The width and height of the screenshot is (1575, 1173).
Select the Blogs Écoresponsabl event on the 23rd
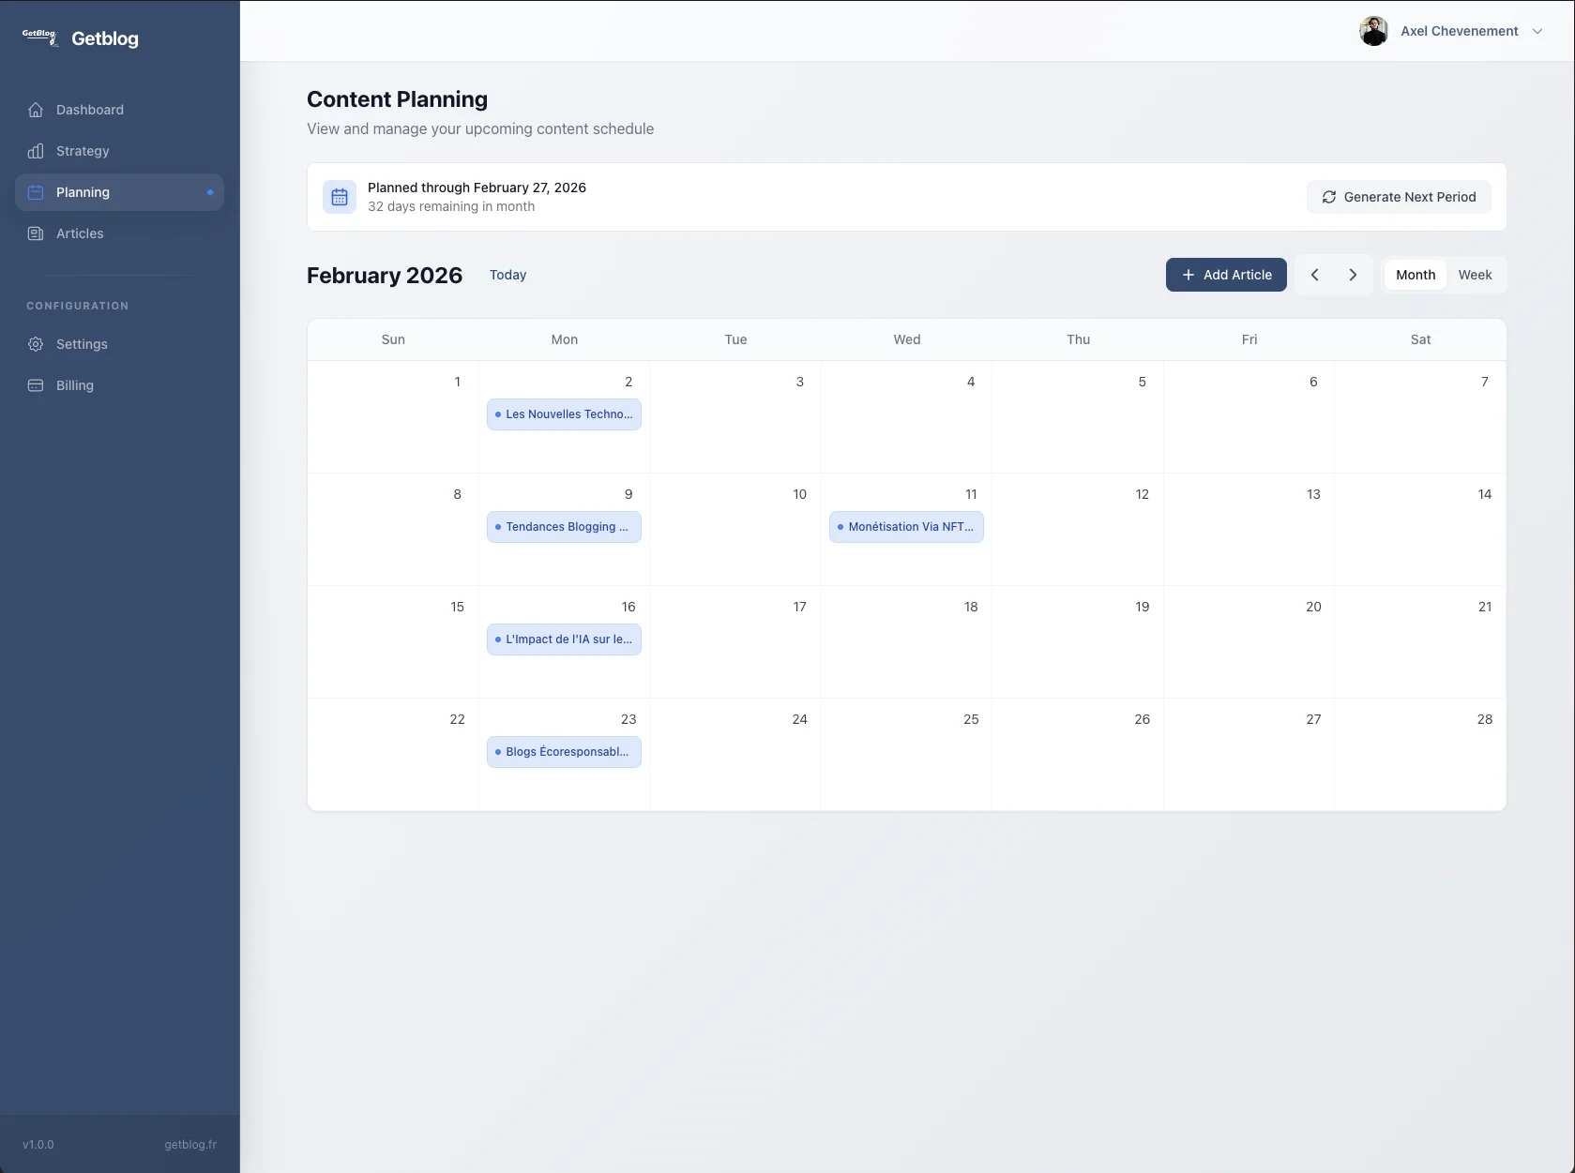click(x=564, y=752)
